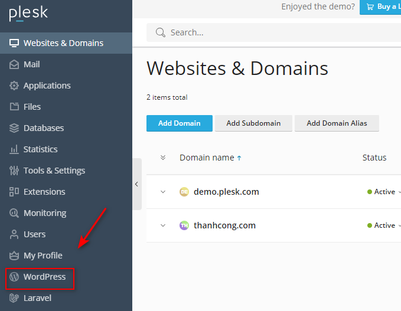Go to Applications in sidebar
This screenshot has width=401, height=311.
coord(66,86)
